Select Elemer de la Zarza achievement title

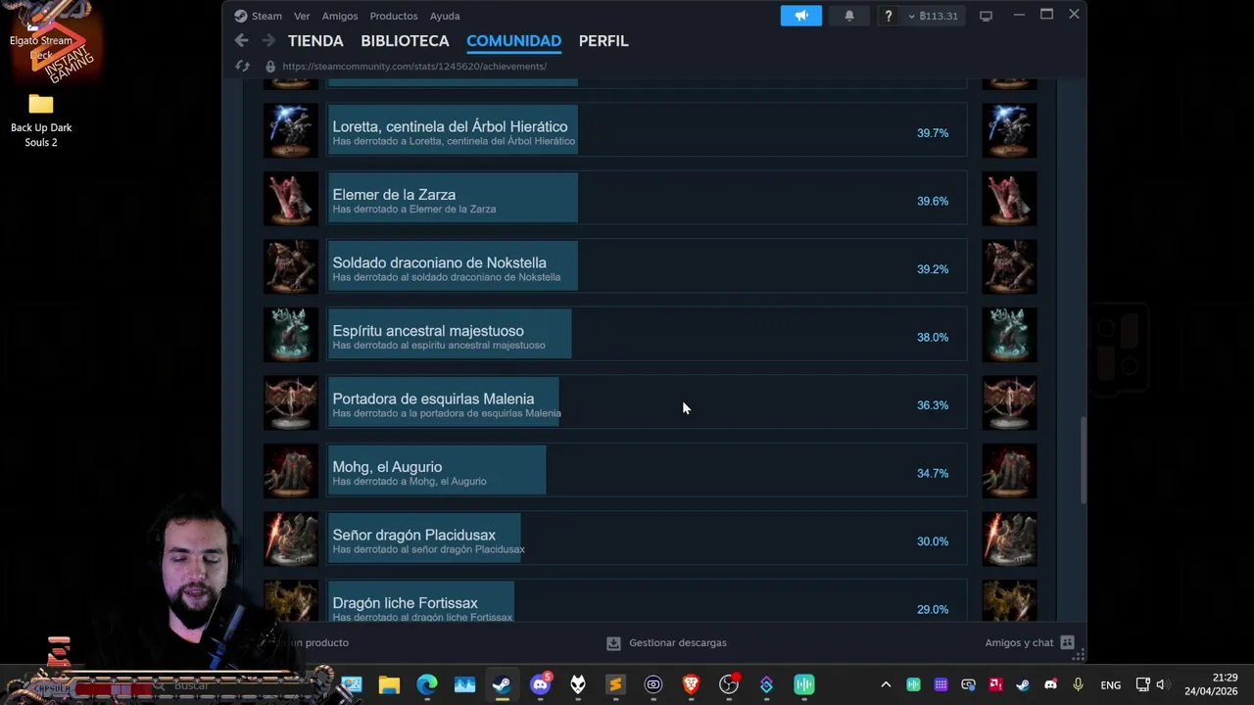(x=394, y=194)
